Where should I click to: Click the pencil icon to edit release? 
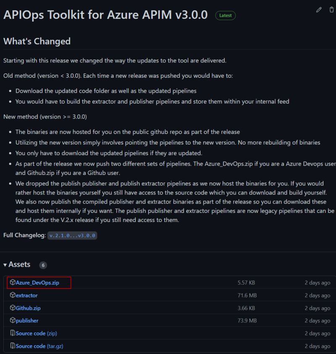click(x=319, y=10)
